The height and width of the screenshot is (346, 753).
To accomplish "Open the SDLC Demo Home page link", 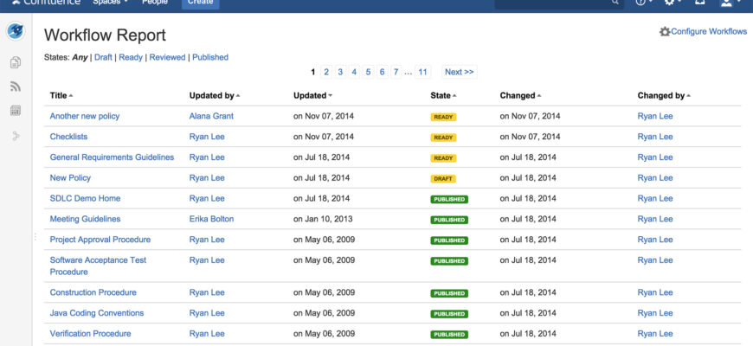I will 85,198.
